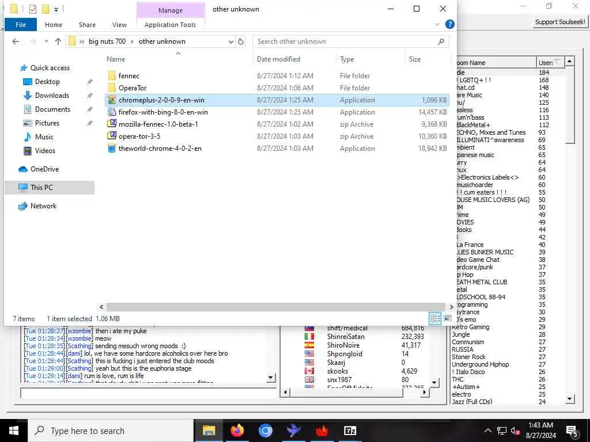This screenshot has width=590, height=442.
Task: Select mozilla-fennec-1.0-beta-1 zip icon
Action: 112,124
